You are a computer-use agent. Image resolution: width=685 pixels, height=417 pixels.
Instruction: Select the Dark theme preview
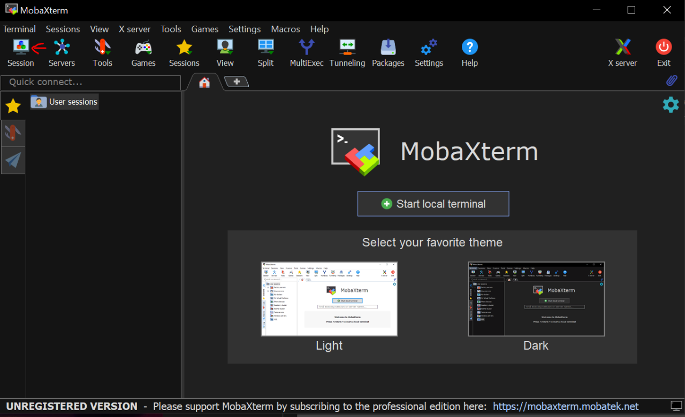[x=536, y=299]
